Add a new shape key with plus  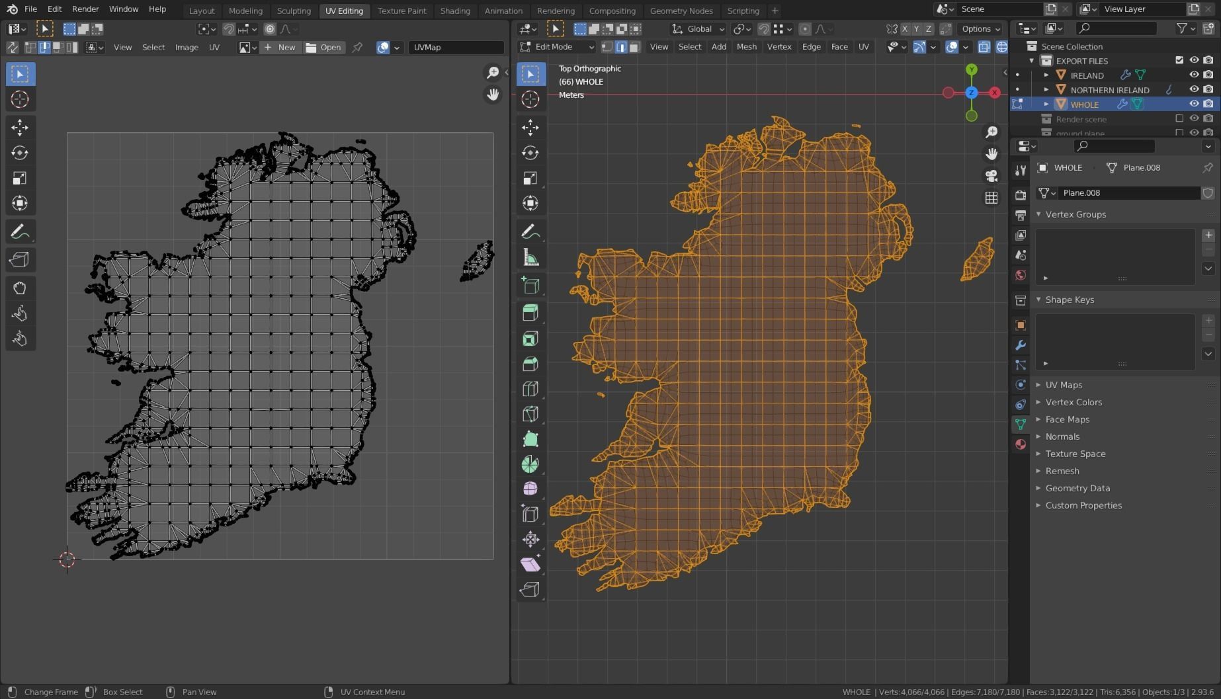tap(1208, 321)
